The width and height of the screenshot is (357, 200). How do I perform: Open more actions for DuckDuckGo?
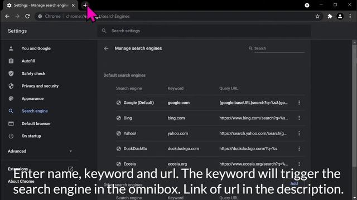point(299,148)
